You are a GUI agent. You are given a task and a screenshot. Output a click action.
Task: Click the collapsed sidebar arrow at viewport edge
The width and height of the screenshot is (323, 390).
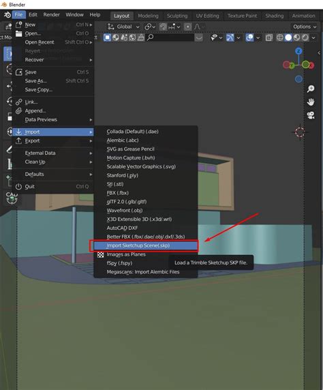[x=319, y=52]
